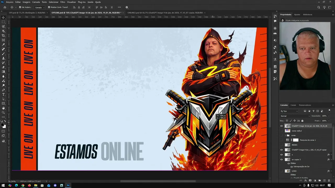The height and width of the screenshot is (188, 335).
Task: Open Photoshop from the Windows taskbar
Action: [68, 185]
